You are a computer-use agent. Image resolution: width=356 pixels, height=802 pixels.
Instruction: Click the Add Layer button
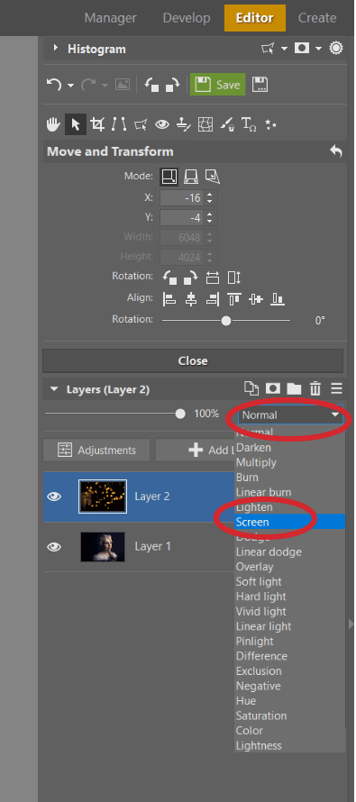[x=195, y=450]
